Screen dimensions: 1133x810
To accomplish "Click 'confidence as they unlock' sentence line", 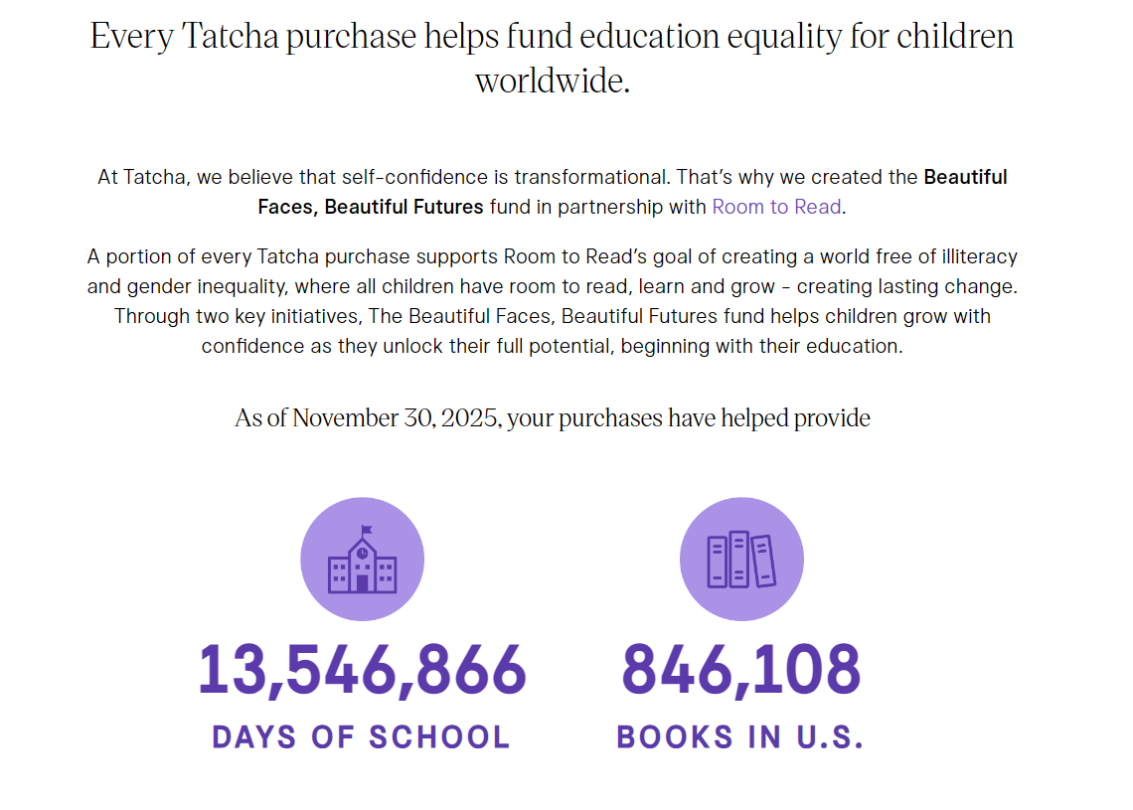I will 552,346.
